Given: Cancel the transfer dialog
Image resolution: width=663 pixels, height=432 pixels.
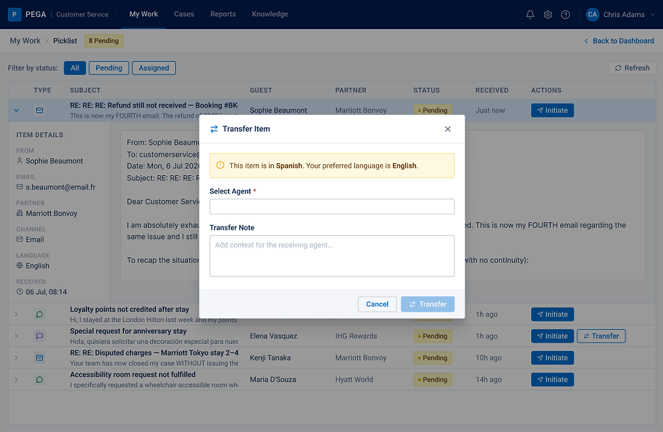Looking at the screenshot, I should 378,304.
